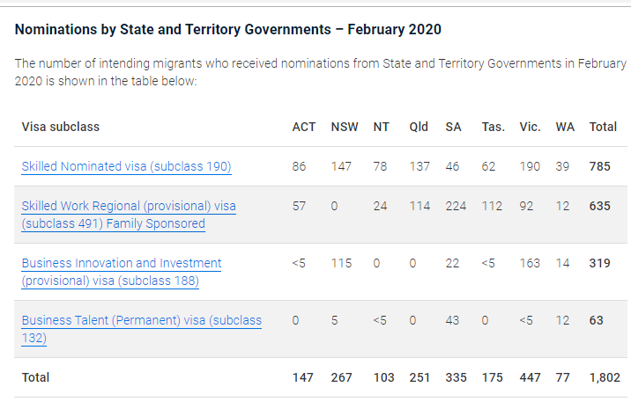The height and width of the screenshot is (409, 631).
Task: Click the NSW column header
Action: click(x=345, y=127)
